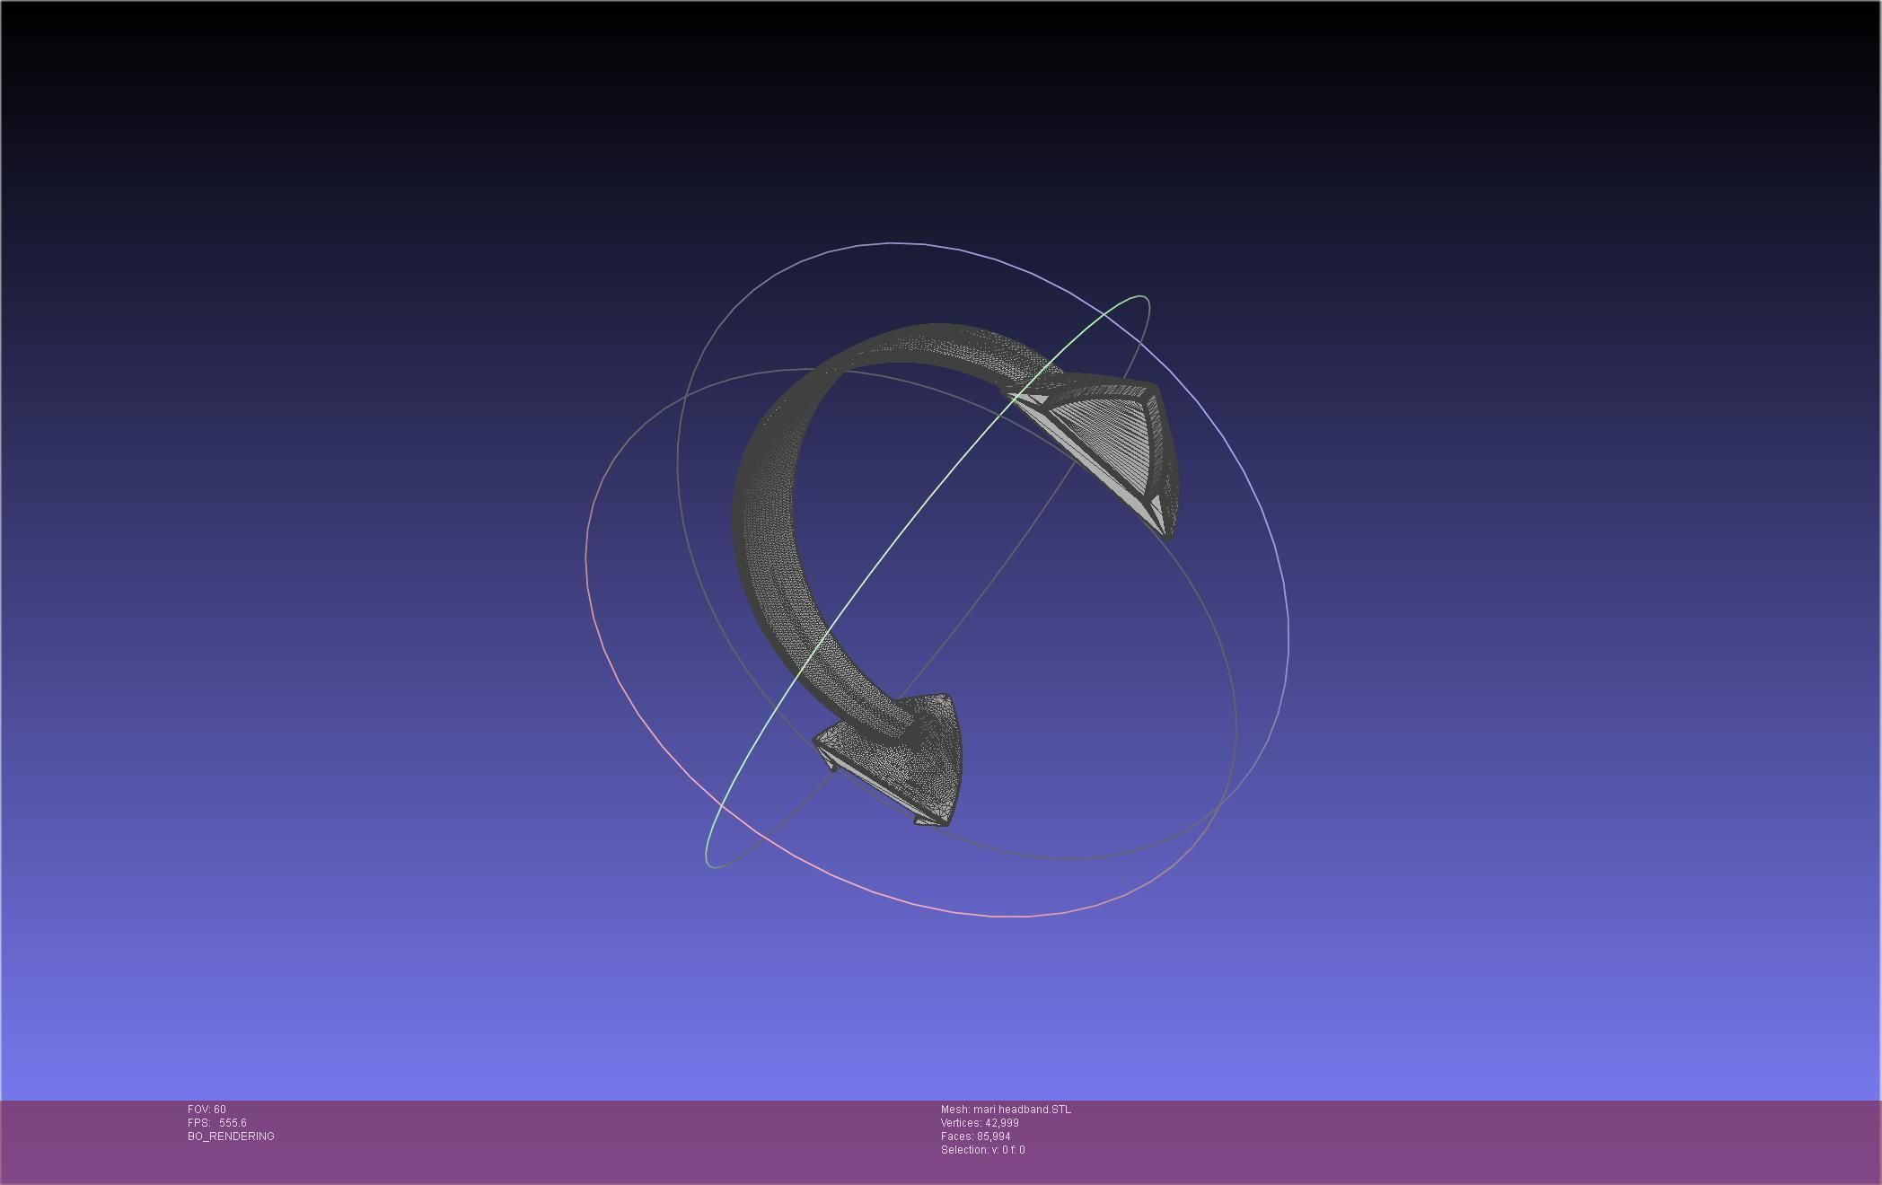Image resolution: width=1882 pixels, height=1185 pixels.
Task: Click the 'FPS: 555.6' readout
Action: point(217,1123)
